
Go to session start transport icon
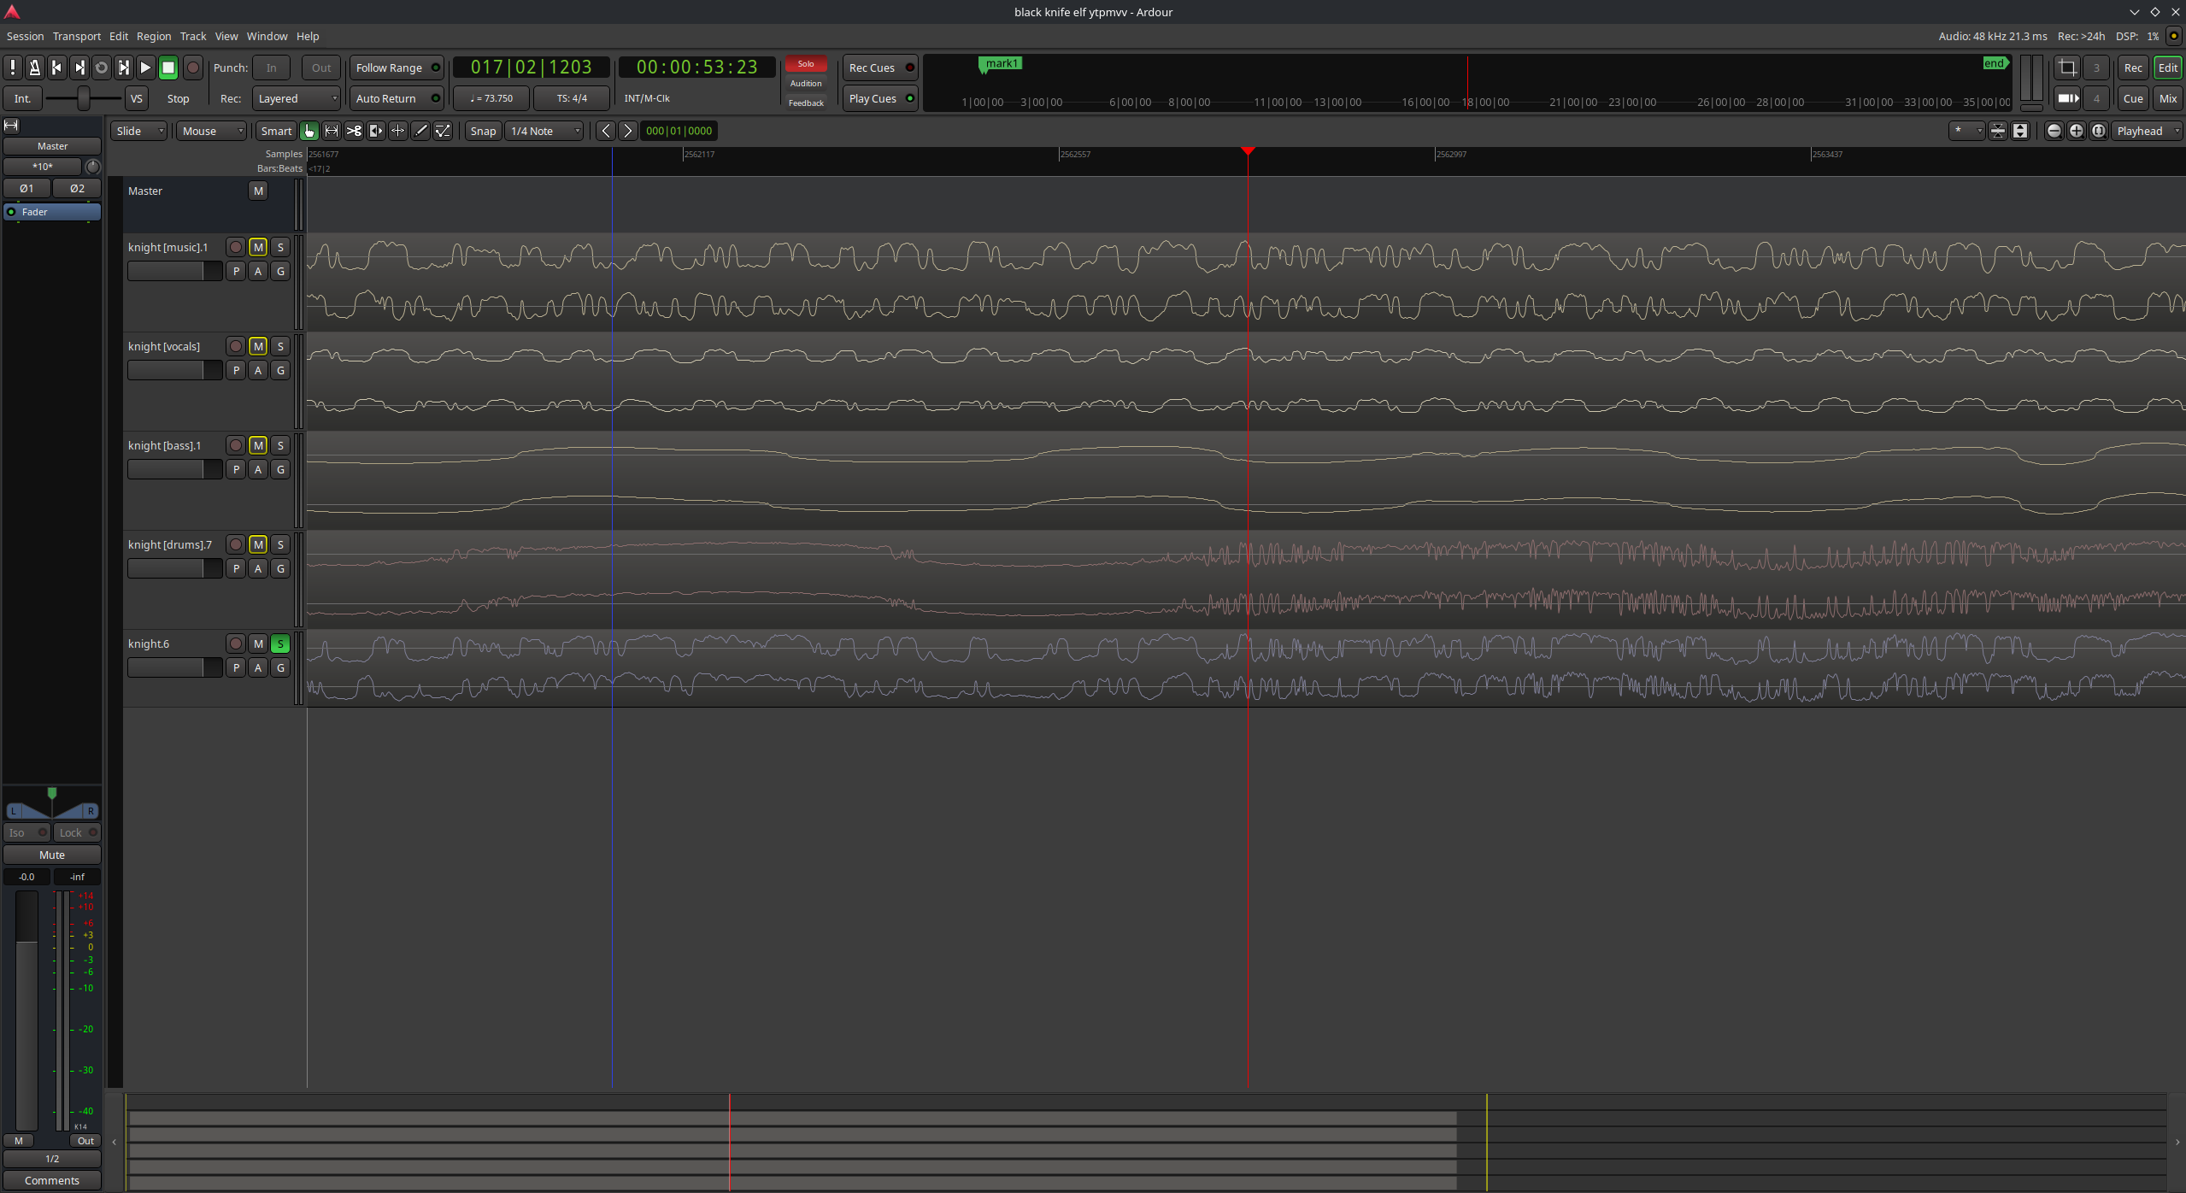[x=57, y=68]
